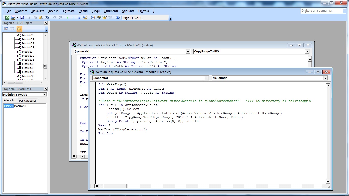Open Find with binoculars icon
349x196 pixels.
(47, 18)
